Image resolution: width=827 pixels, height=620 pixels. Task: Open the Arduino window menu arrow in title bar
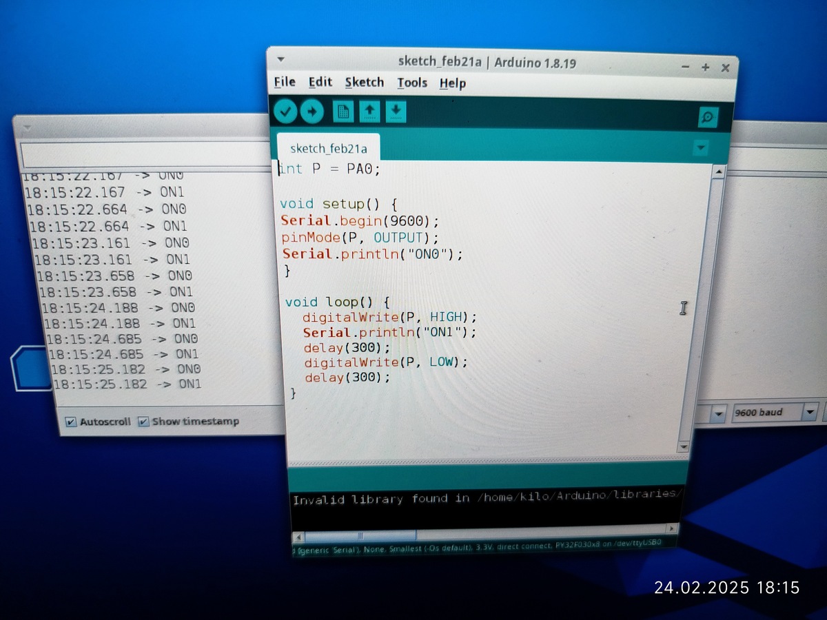point(280,60)
